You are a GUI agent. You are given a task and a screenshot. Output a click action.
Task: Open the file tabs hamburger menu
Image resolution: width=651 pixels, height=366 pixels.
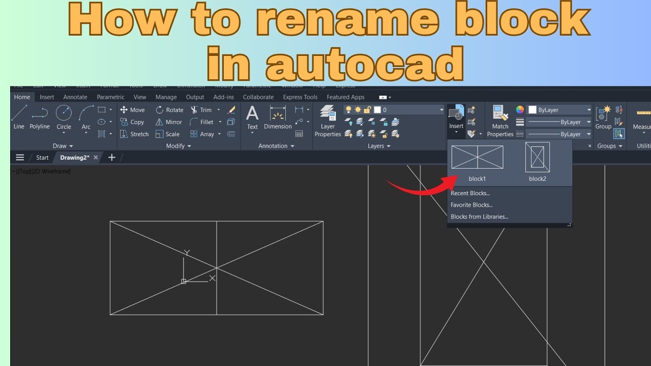click(x=20, y=158)
